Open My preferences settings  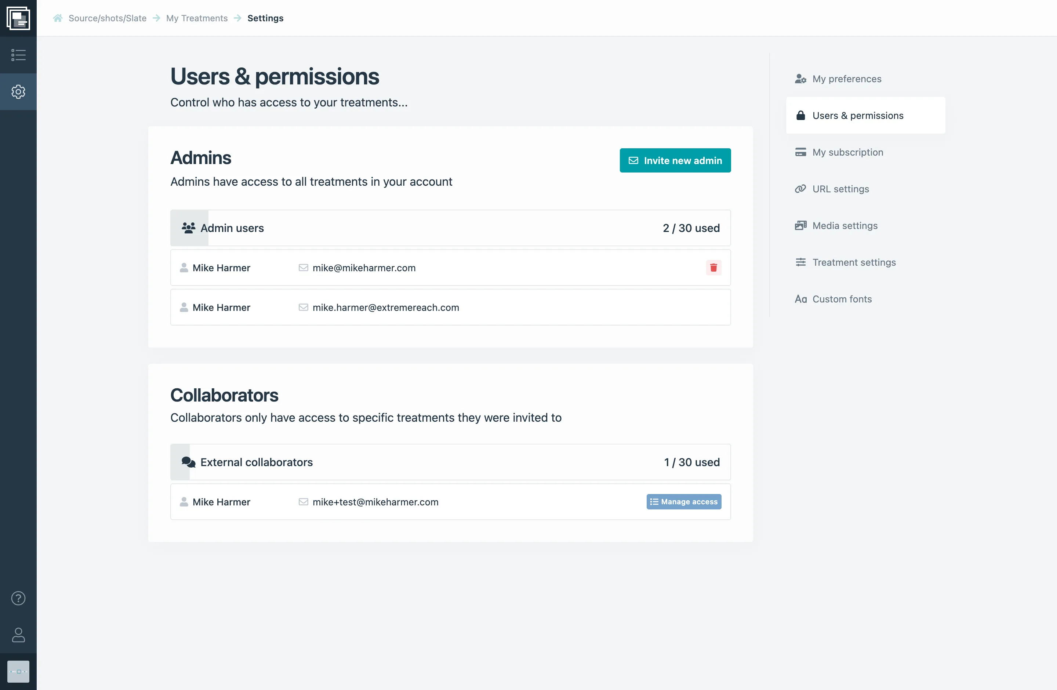coord(846,79)
